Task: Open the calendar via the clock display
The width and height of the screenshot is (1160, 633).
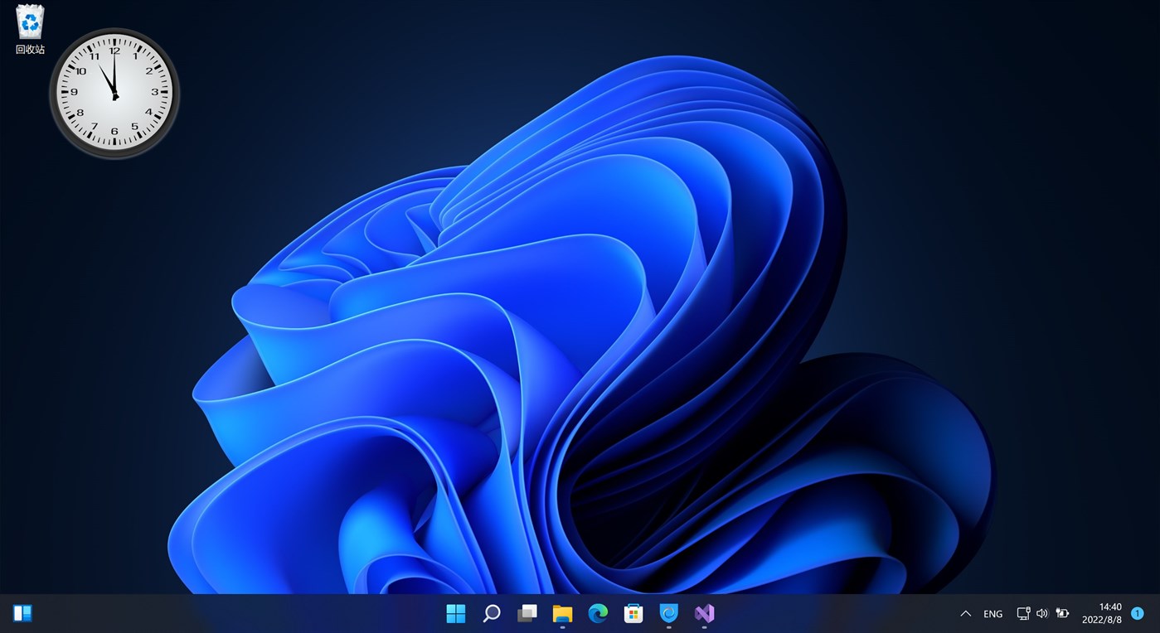Action: (x=1103, y=613)
